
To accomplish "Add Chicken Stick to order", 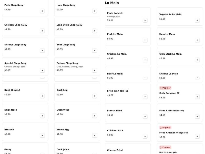I will click(x=145, y=136).
